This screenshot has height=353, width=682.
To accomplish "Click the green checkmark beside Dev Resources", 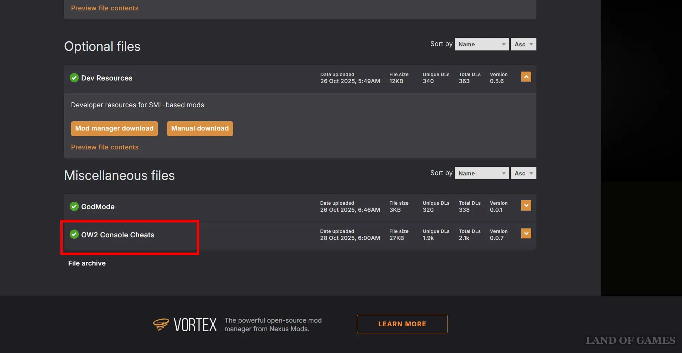I will [x=74, y=78].
